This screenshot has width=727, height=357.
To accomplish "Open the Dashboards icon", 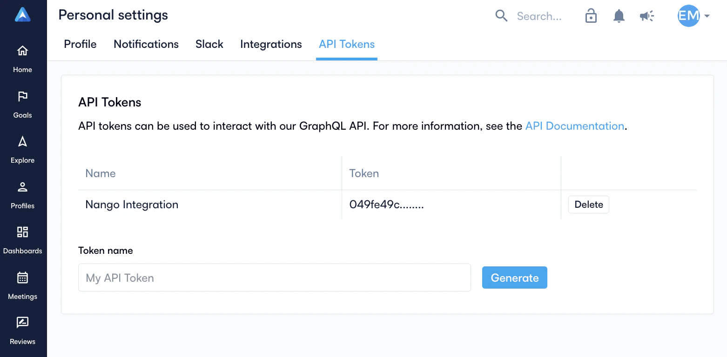I will pos(22,232).
